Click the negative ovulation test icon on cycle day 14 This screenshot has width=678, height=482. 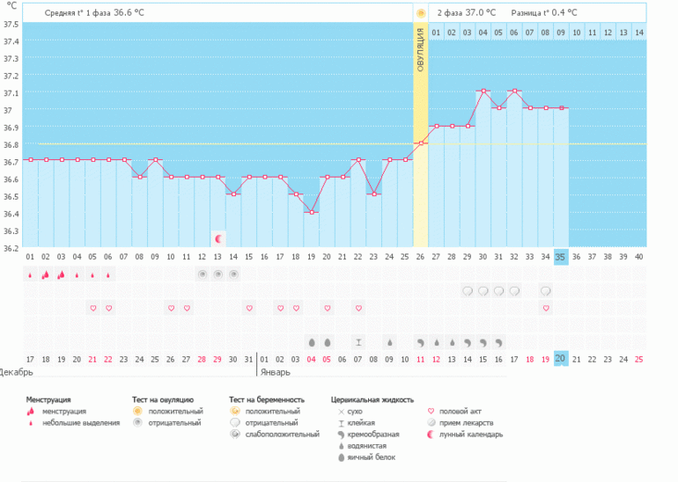coord(233,274)
